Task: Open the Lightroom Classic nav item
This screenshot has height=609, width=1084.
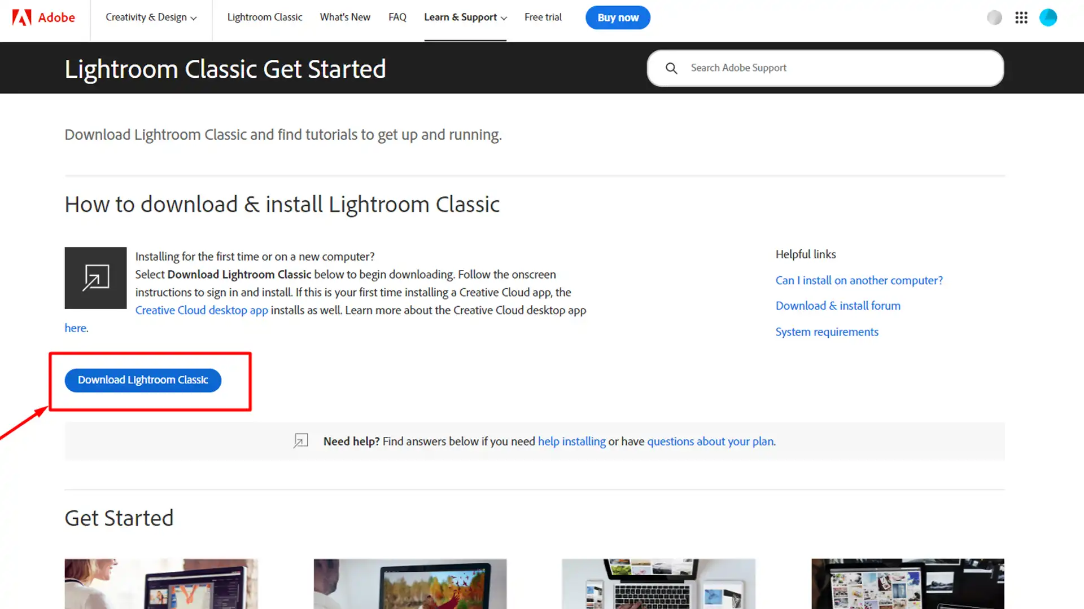Action: point(265,17)
